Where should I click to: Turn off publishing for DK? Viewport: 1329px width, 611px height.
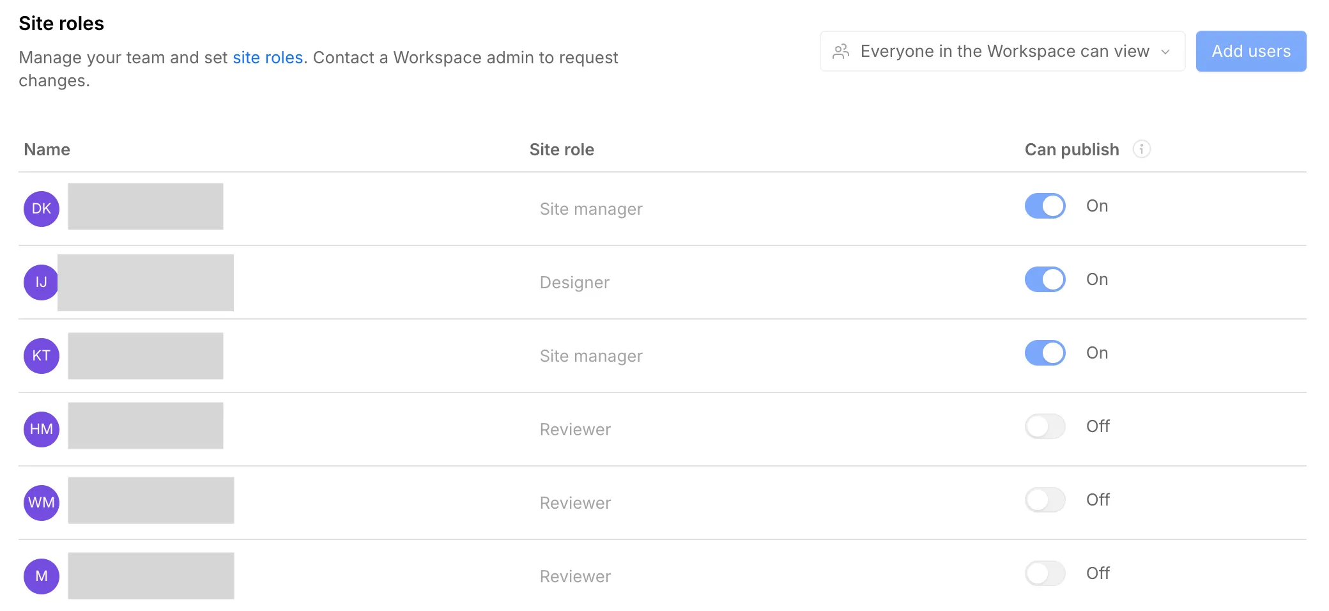click(1045, 206)
